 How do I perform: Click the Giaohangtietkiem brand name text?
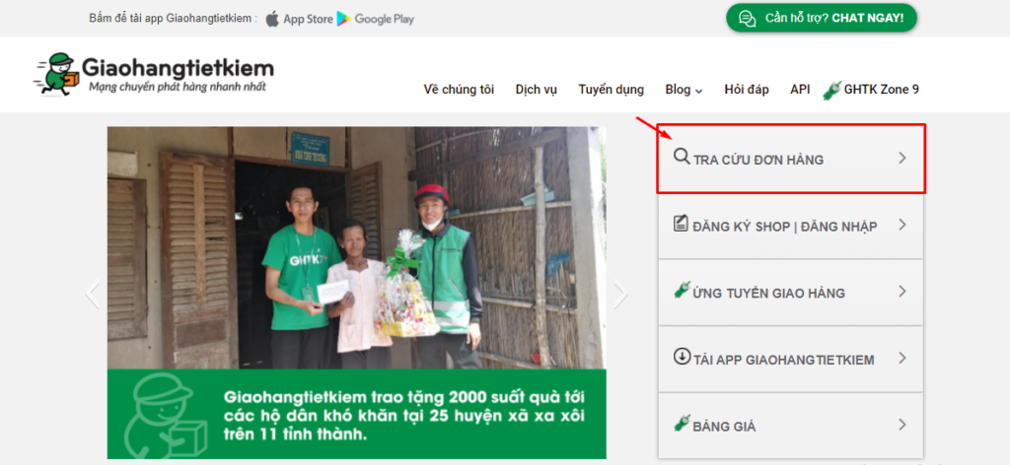click(178, 68)
